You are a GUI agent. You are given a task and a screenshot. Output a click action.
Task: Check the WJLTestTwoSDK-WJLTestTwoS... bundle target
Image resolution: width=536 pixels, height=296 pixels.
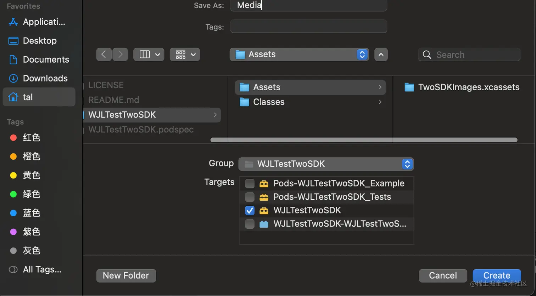click(x=250, y=224)
